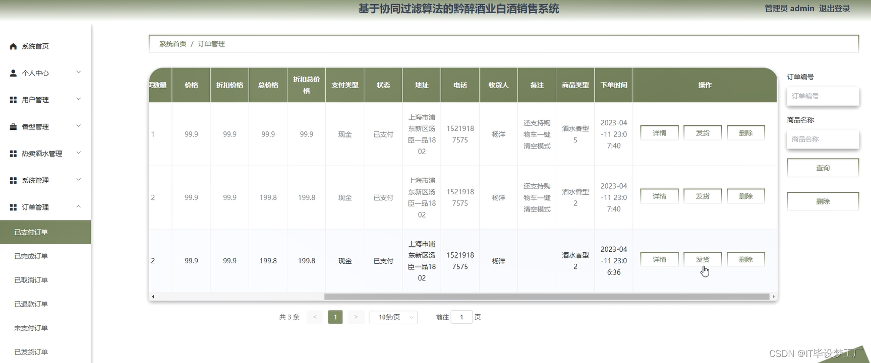Click the 折扣总价格 column header
The height and width of the screenshot is (363, 871).
[307, 85]
